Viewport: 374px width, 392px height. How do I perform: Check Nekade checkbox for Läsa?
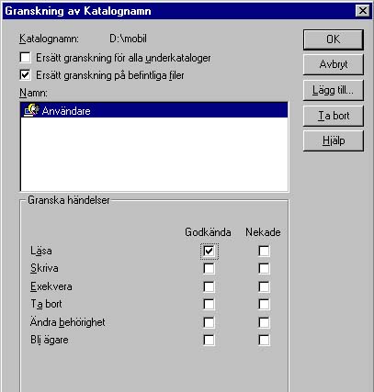[x=264, y=252]
